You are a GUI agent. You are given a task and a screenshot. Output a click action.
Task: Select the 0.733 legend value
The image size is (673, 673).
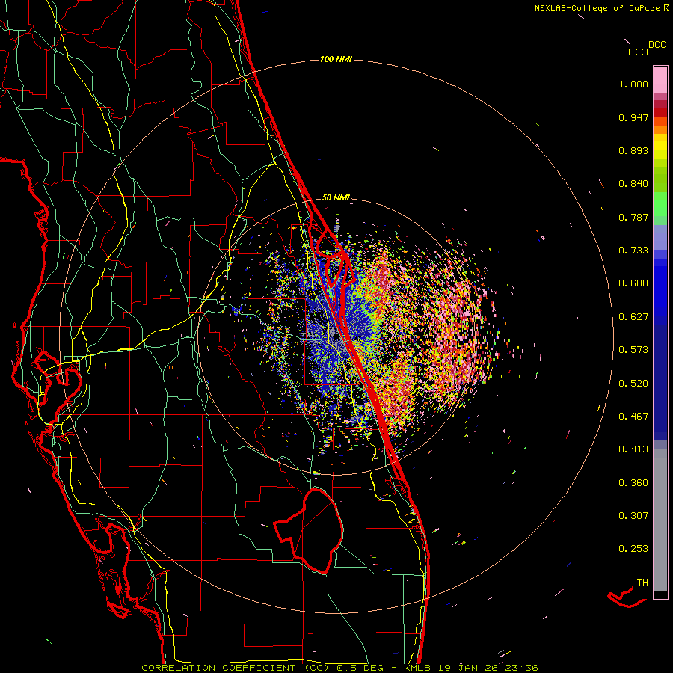633,251
